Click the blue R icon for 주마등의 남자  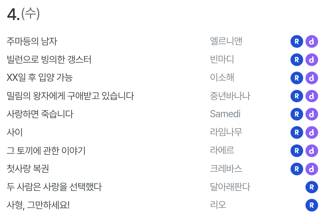click(x=297, y=41)
